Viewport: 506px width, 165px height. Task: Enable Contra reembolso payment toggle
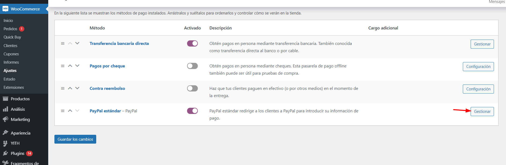[x=192, y=88]
